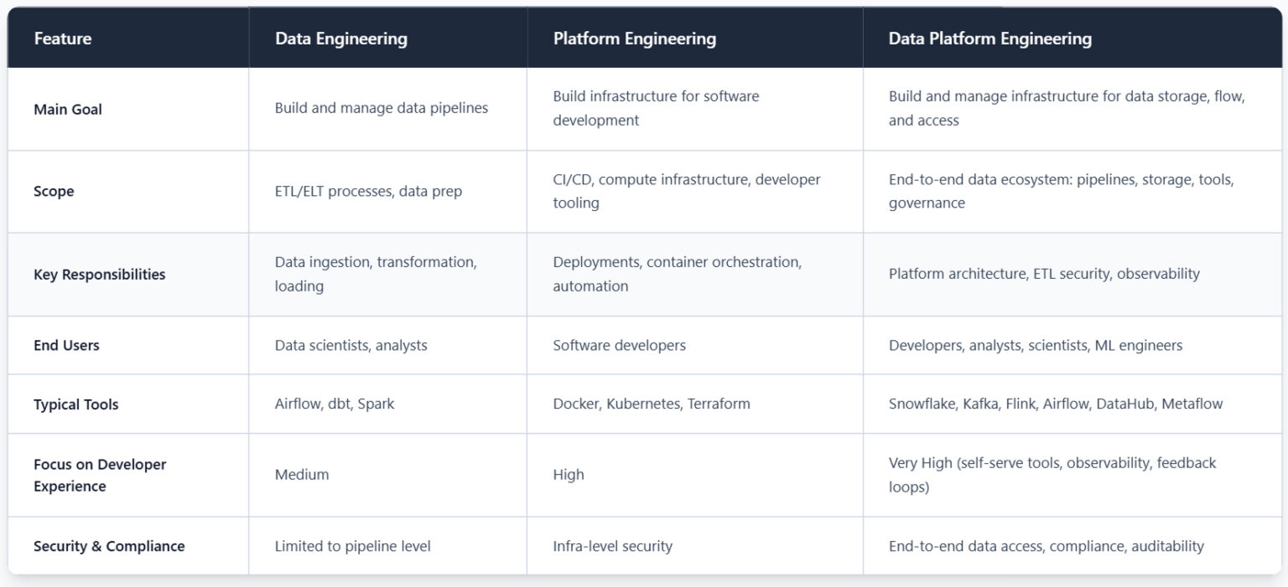Select the Security & Compliance row label

109,546
